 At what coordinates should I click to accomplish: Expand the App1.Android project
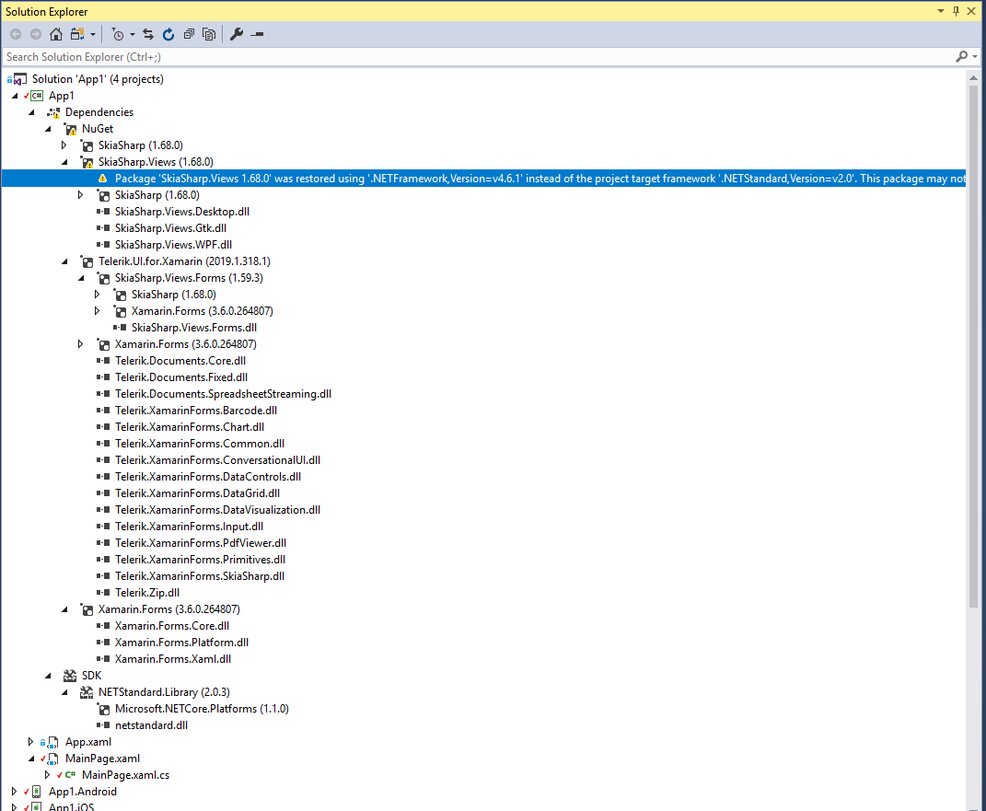[15, 792]
